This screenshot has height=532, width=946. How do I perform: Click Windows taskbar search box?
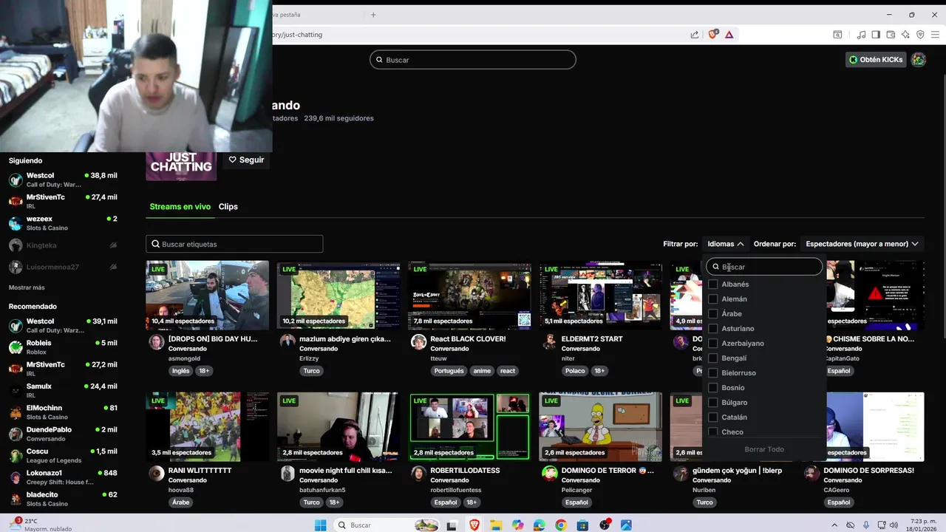tap(387, 525)
